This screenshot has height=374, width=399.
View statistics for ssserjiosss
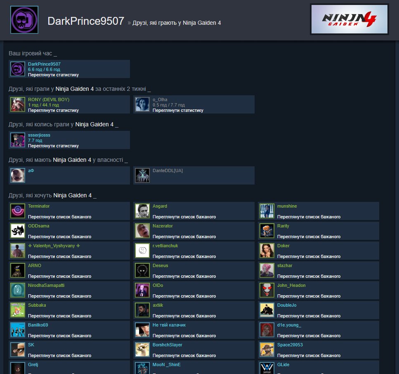point(53,146)
